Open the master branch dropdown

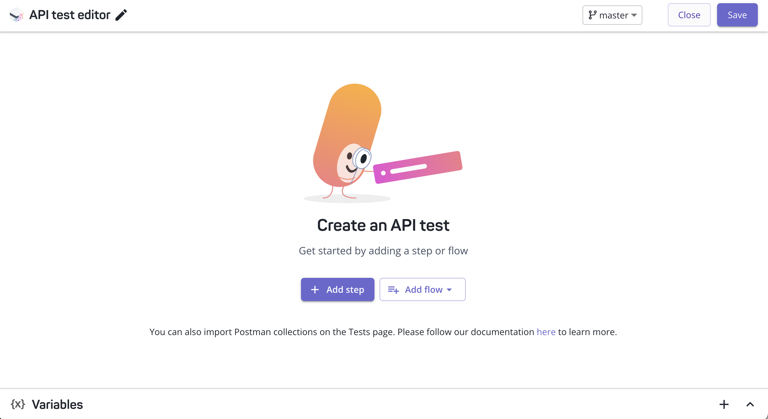pos(612,15)
